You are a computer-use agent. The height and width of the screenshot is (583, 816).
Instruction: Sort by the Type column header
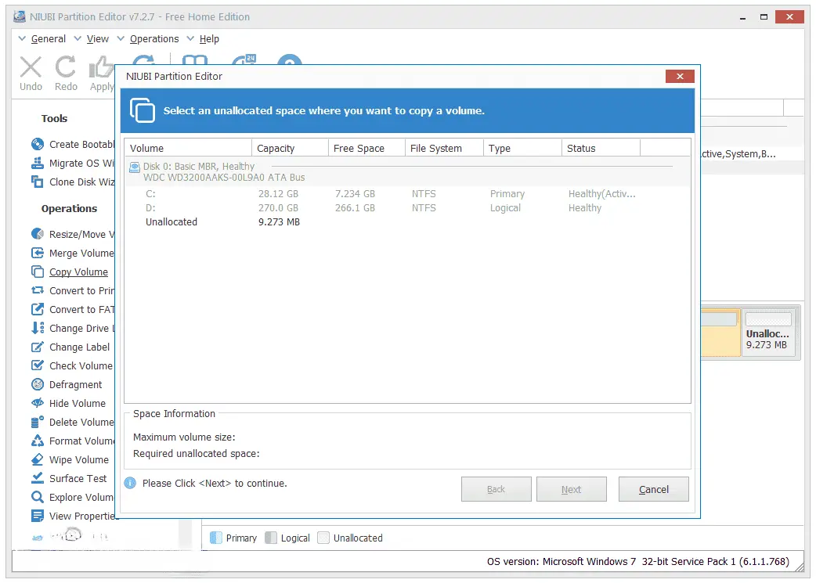point(523,148)
